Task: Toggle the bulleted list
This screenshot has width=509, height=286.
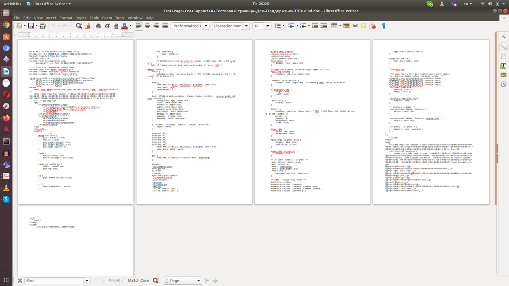Action: pyautogui.click(x=291, y=26)
